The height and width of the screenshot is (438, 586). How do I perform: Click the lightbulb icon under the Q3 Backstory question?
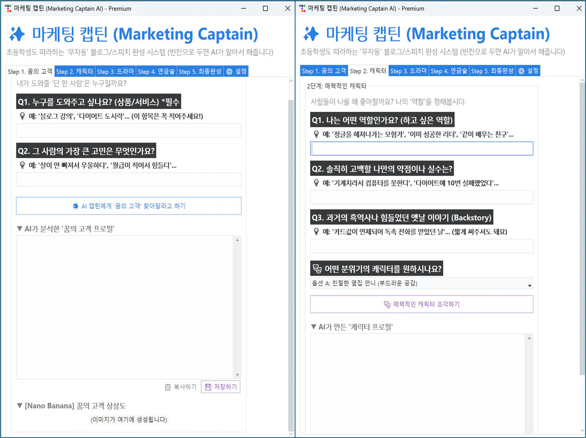coord(317,231)
